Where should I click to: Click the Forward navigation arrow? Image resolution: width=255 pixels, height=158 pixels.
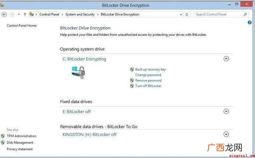12,14
